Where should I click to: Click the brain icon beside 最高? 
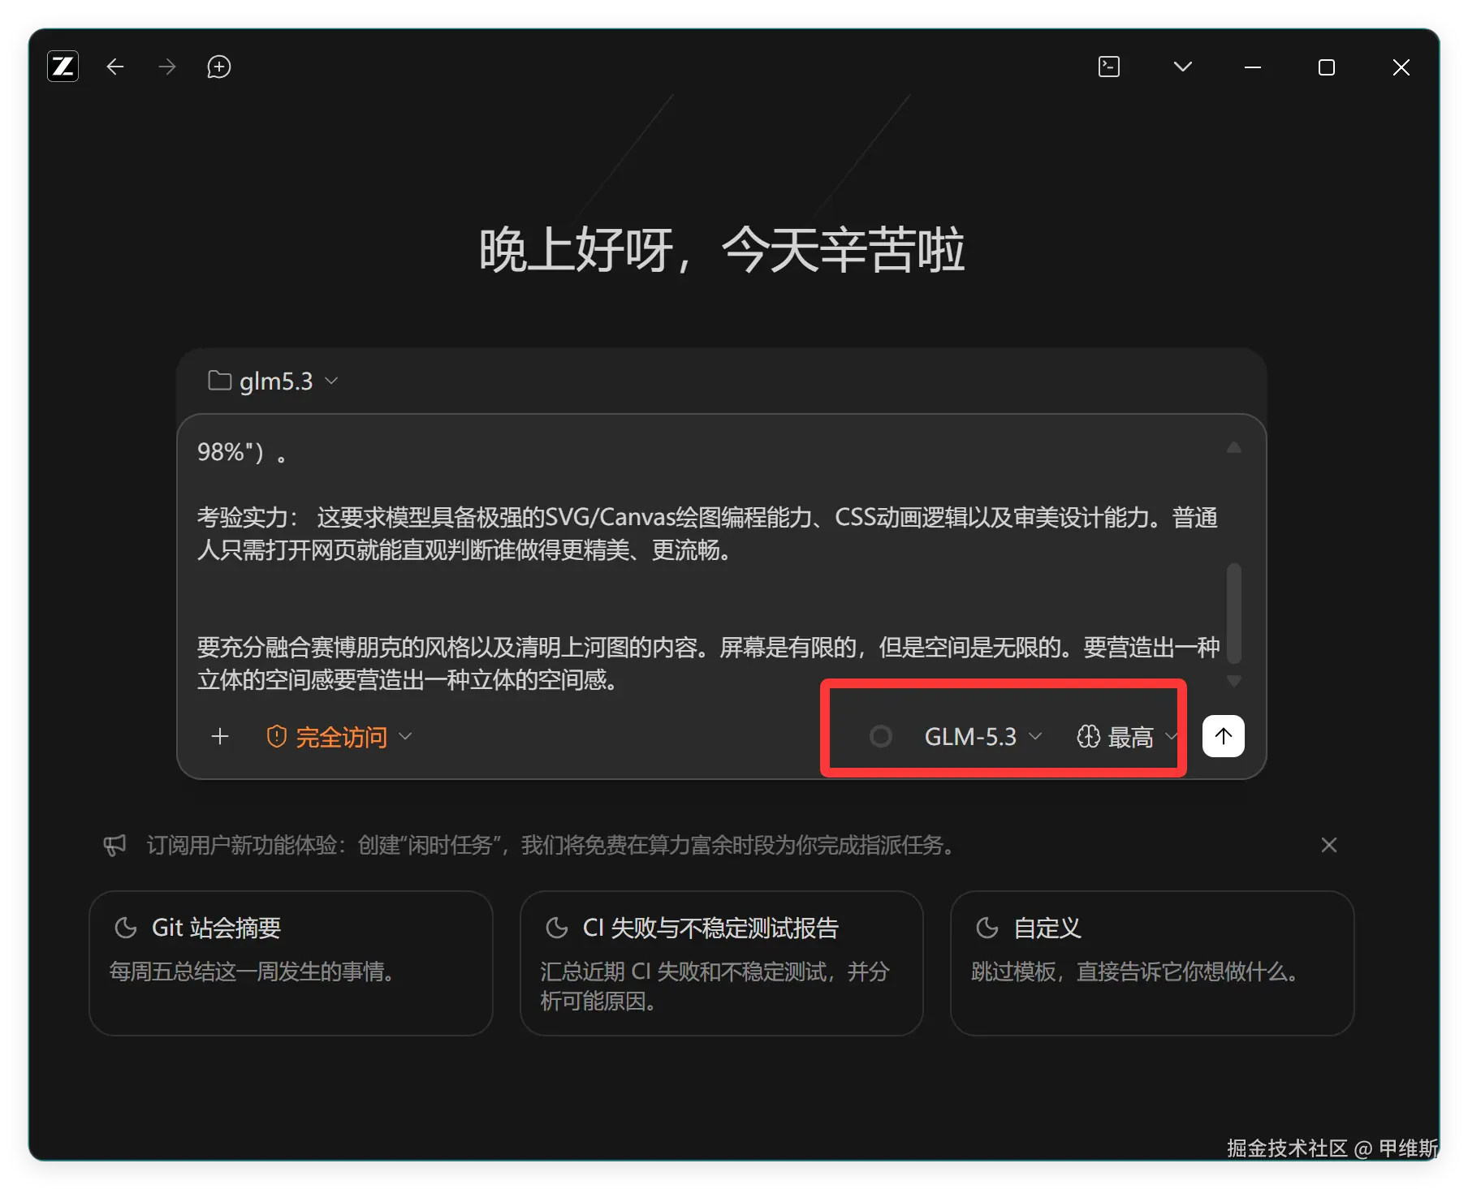1088,736
